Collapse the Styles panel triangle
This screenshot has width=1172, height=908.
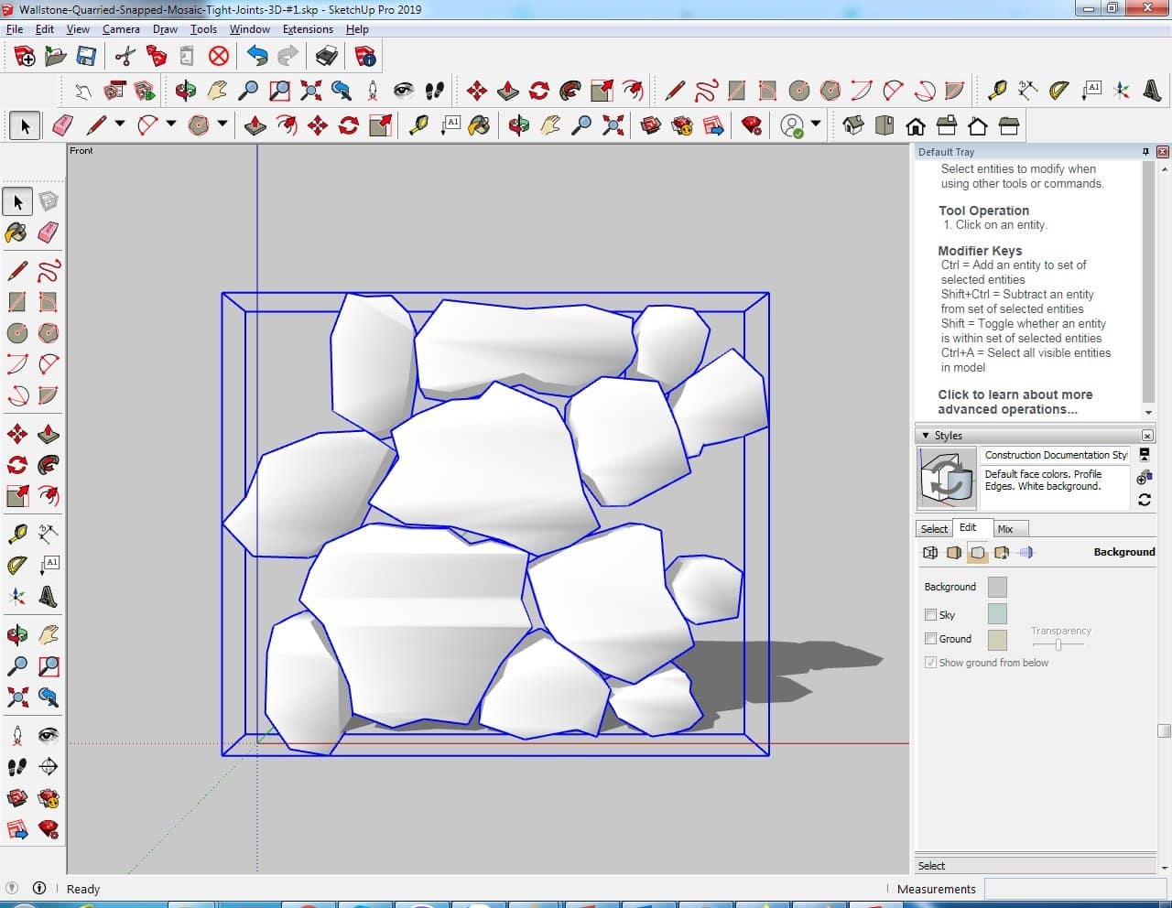click(926, 436)
